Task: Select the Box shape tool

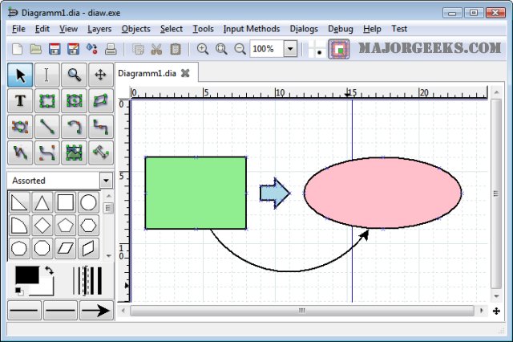Action: point(46,100)
